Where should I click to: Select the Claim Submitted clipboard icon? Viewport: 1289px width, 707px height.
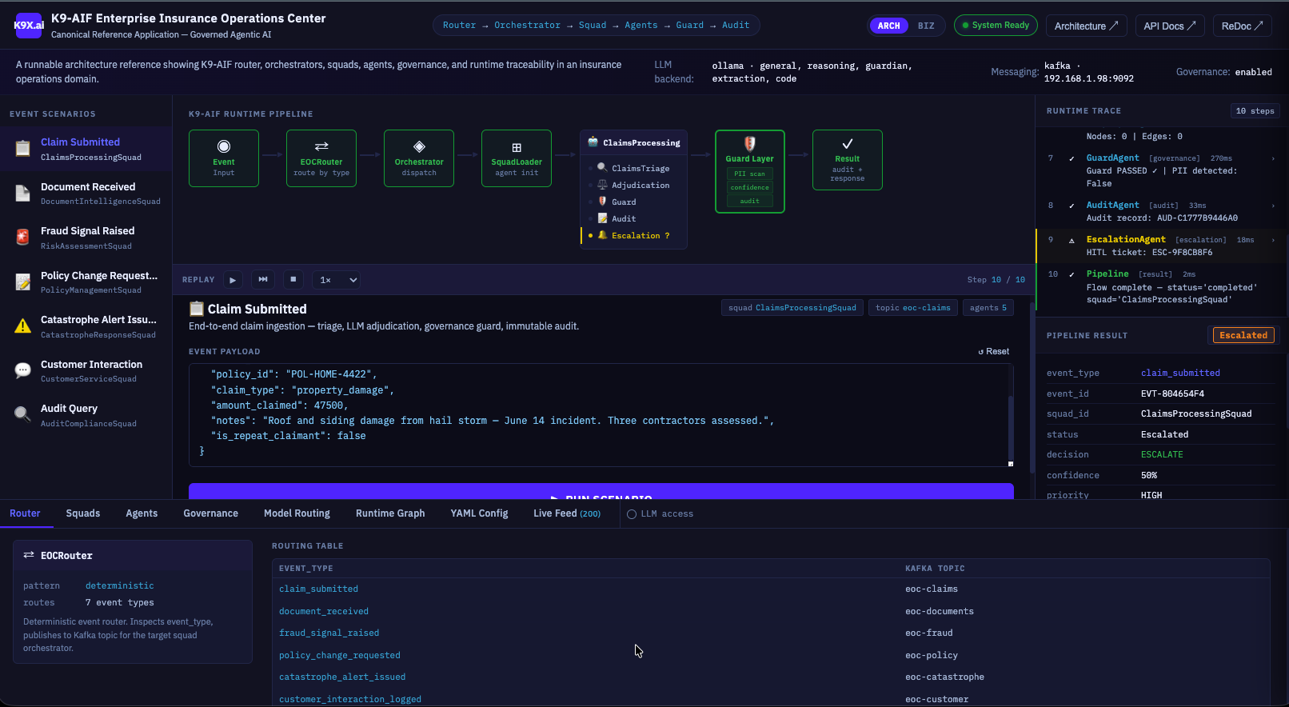click(x=23, y=149)
